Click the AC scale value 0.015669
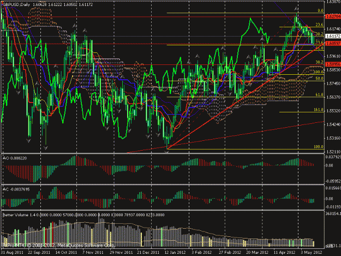Viewport: 341px width, 256px height. 333,188
